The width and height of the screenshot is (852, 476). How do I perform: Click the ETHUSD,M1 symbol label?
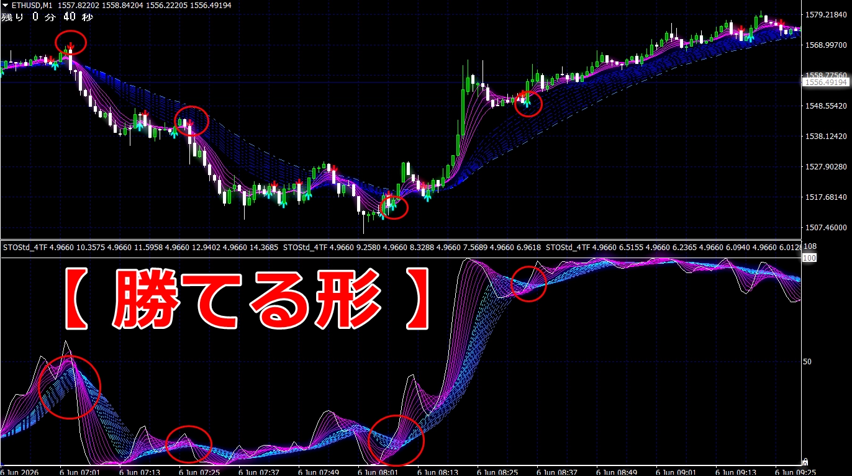click(x=32, y=6)
